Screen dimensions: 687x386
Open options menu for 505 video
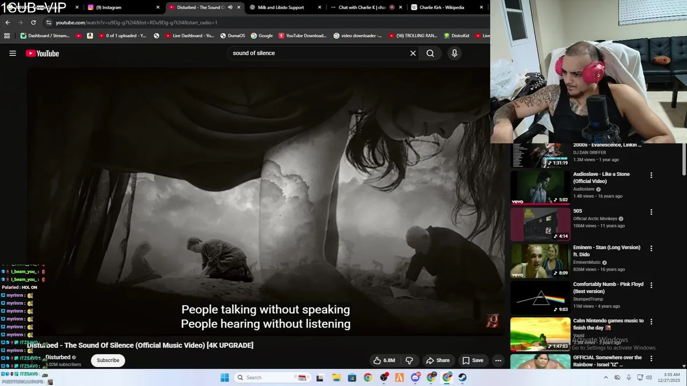coord(651,212)
